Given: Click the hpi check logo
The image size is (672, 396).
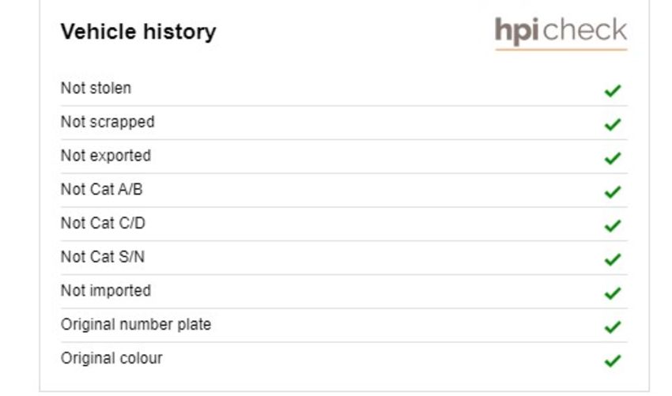Looking at the screenshot, I should 561,32.
